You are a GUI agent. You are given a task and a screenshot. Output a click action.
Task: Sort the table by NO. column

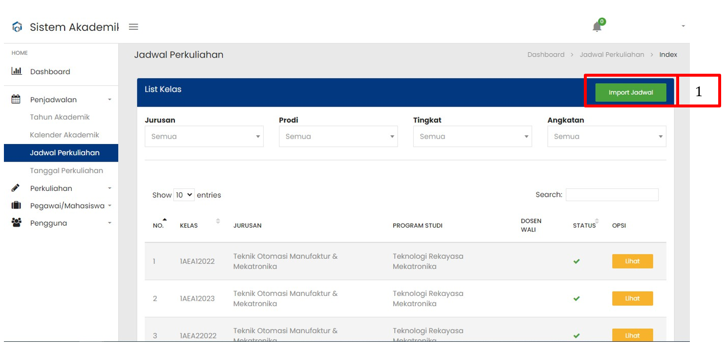click(159, 225)
